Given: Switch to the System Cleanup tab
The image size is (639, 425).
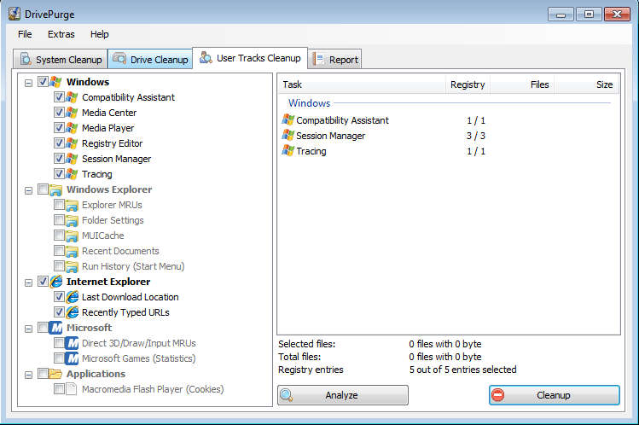Looking at the screenshot, I should [61, 60].
